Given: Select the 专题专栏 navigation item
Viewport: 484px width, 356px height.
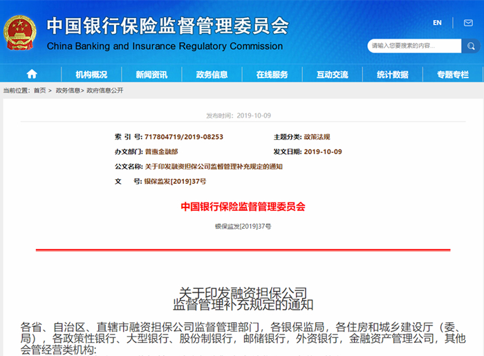Looking at the screenshot, I should (452, 75).
